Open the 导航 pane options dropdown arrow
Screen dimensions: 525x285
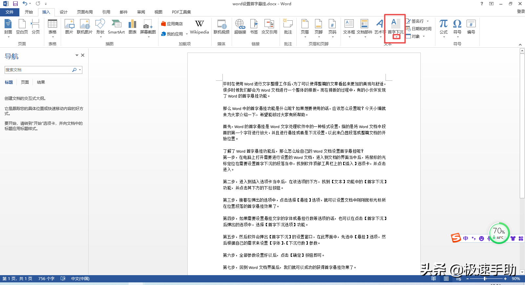pyautogui.click(x=77, y=55)
